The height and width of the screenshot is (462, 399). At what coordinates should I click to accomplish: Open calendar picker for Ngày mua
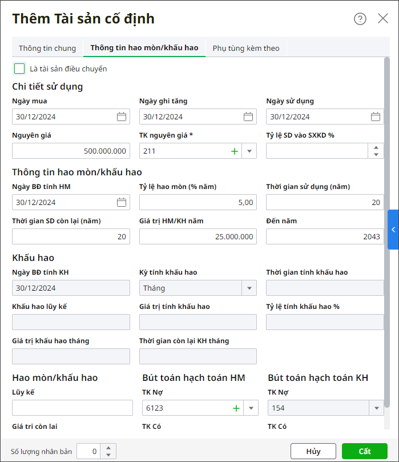coord(122,116)
